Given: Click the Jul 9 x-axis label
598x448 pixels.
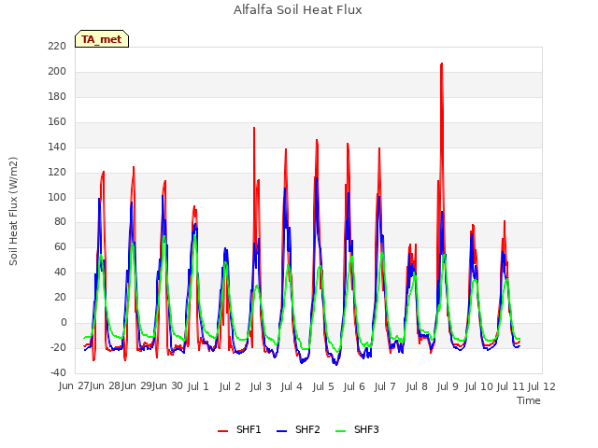Looking at the screenshot, I should (448, 386).
